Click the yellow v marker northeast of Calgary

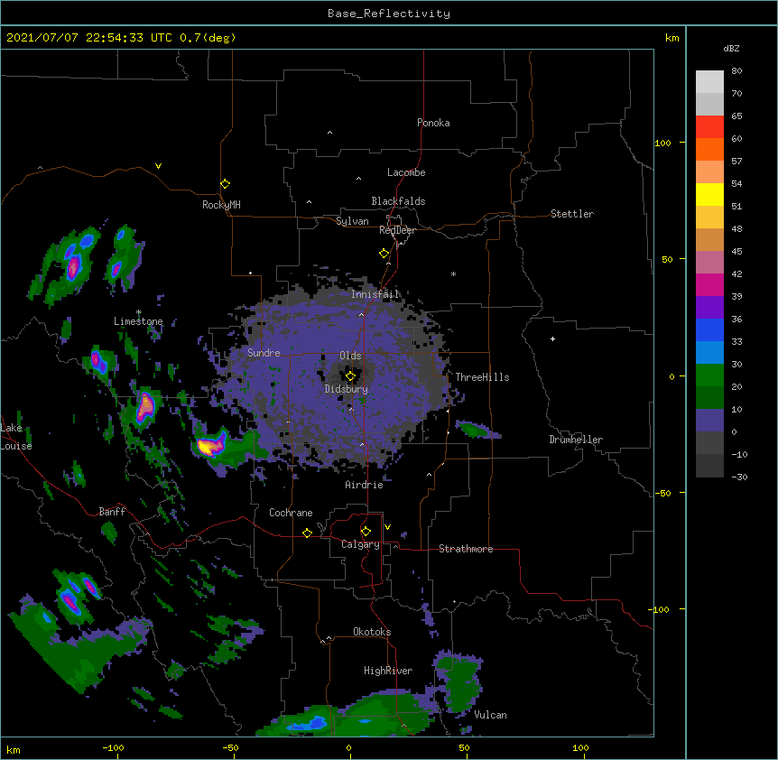[387, 526]
